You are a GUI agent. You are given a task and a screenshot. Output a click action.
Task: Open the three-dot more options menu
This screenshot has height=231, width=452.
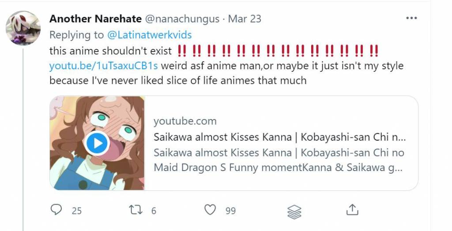tap(411, 18)
